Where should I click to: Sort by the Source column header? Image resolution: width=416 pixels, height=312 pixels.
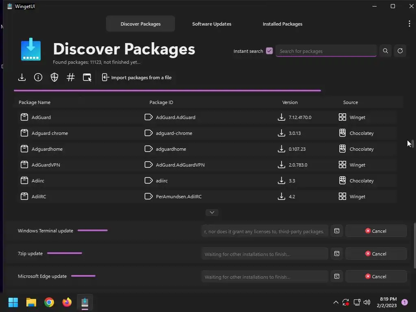pos(351,102)
